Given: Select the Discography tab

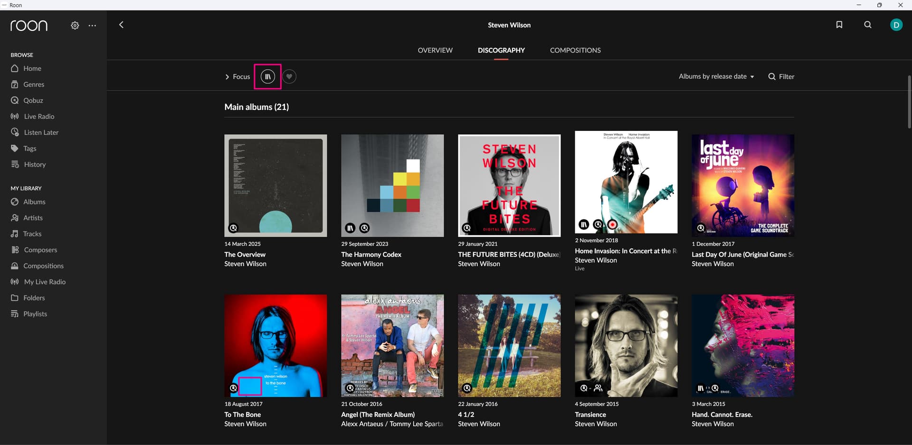Looking at the screenshot, I should [x=501, y=50].
